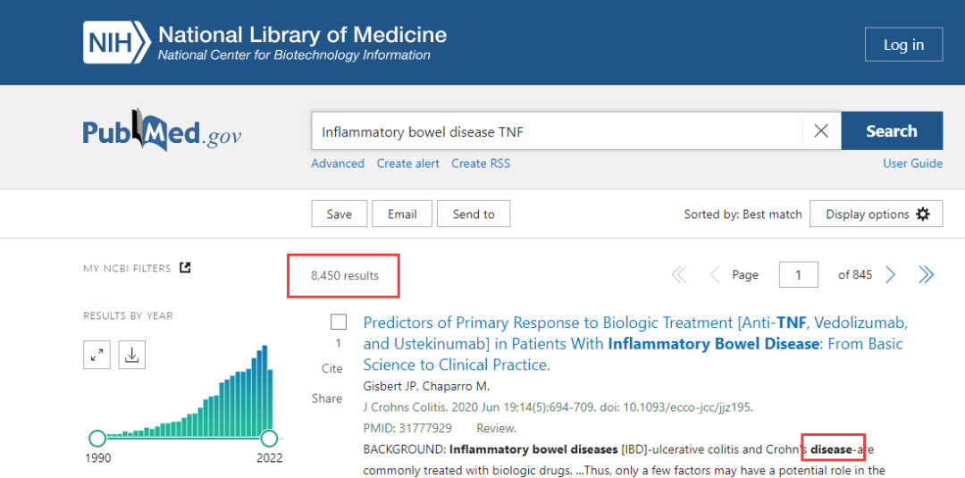Image resolution: width=965 pixels, height=478 pixels.
Task: Click the PubMed.gov logo
Action: click(162, 132)
